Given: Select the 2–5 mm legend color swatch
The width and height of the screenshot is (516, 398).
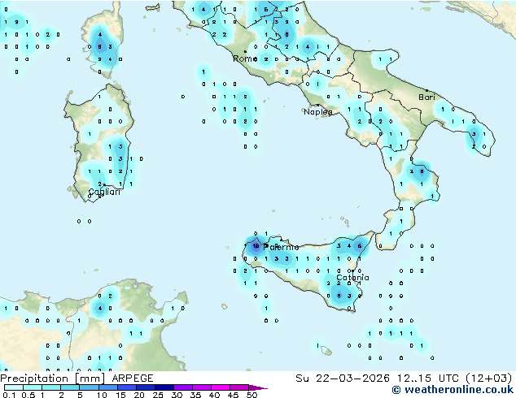Looking at the screenshot, I should 70,387.
